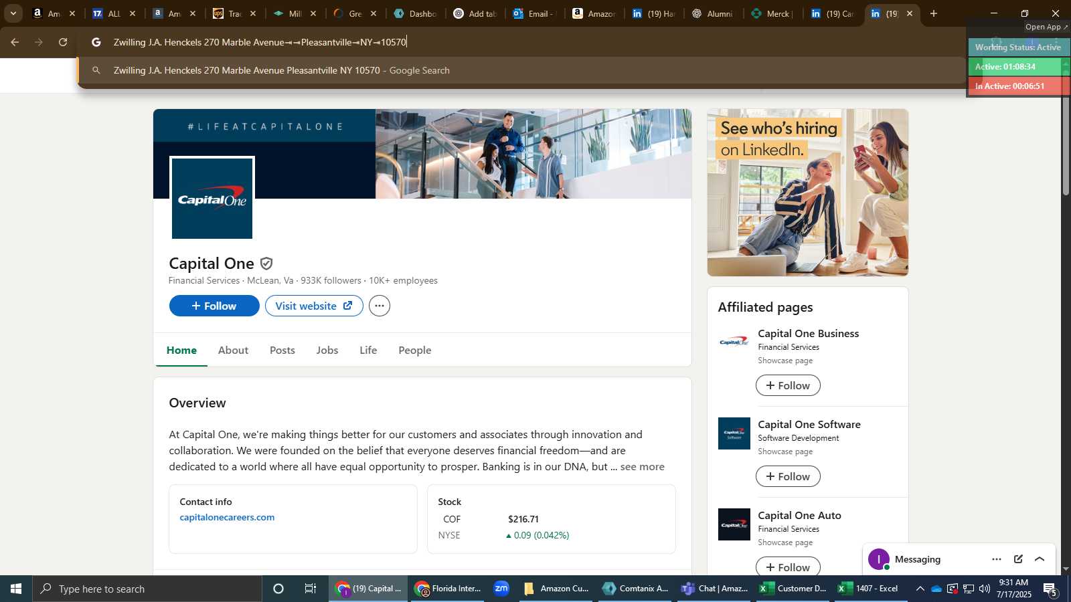The image size is (1071, 602).
Task: Open Teams Chat taskbar window
Action: point(715,589)
